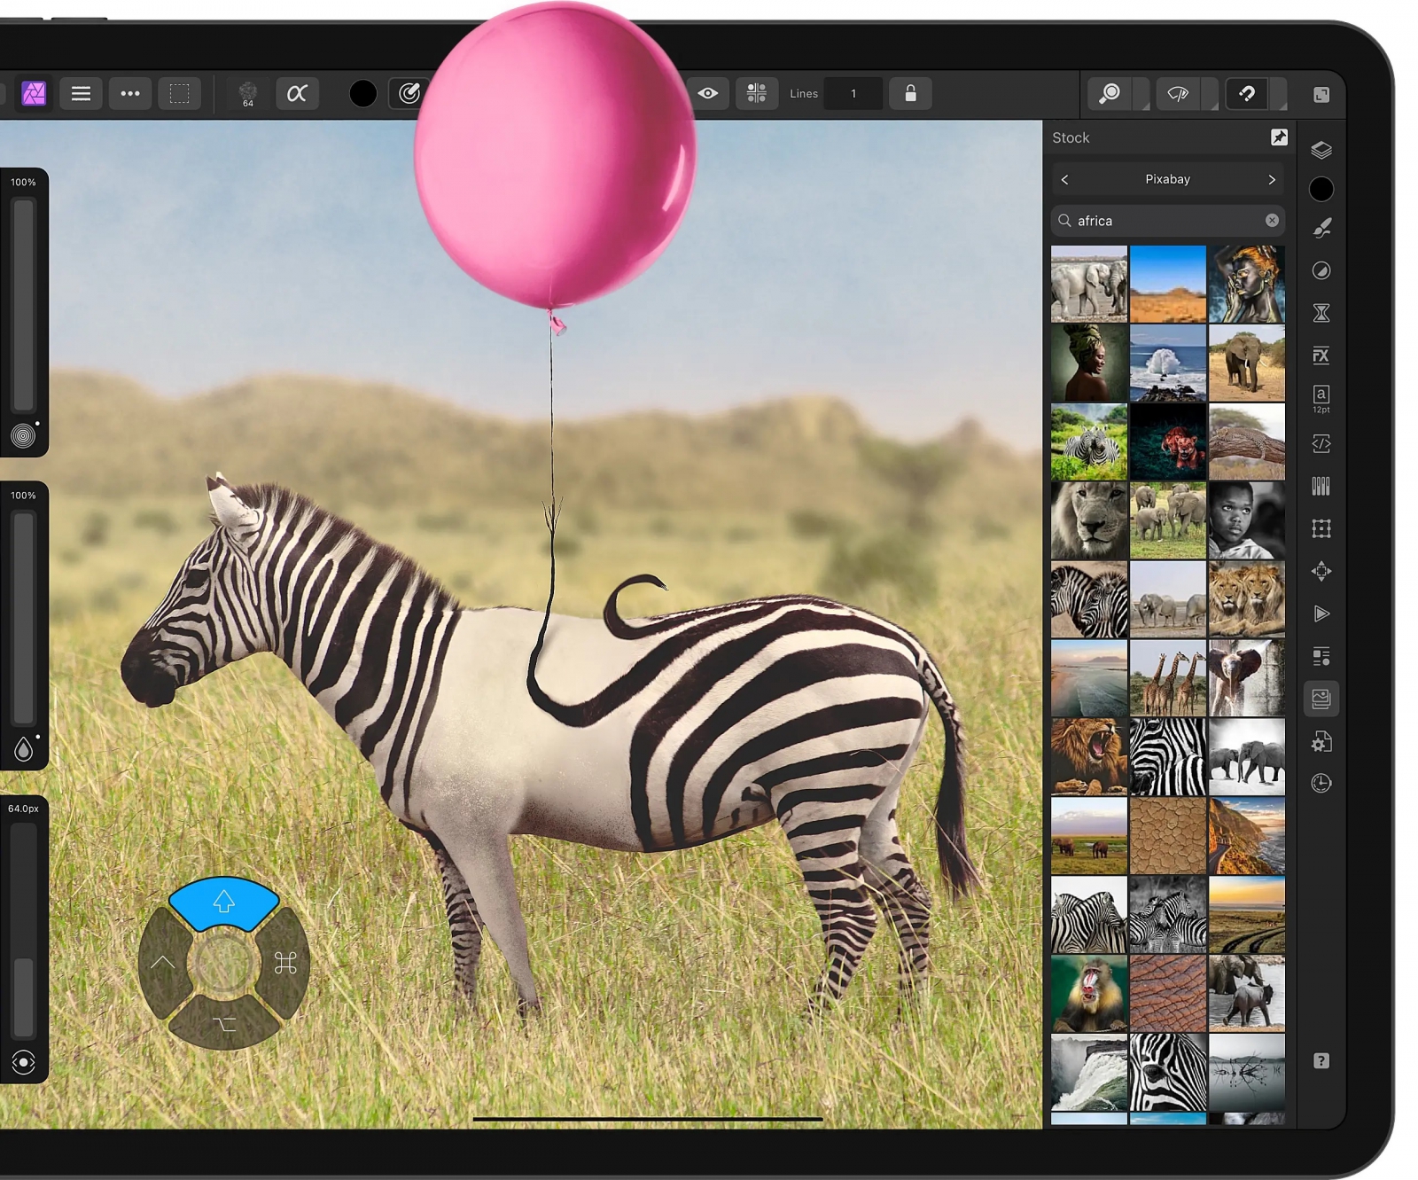1418x1180 pixels.
Task: Click the Stock panel title
Action: [x=1071, y=137]
